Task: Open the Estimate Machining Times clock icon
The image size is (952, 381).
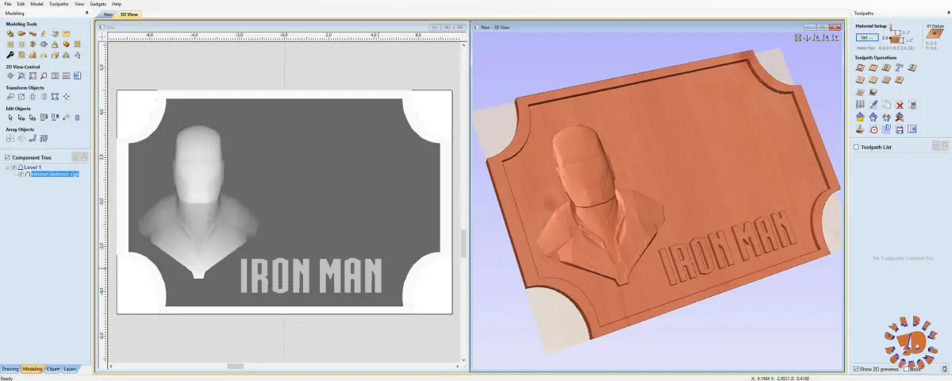Action: coord(873,129)
